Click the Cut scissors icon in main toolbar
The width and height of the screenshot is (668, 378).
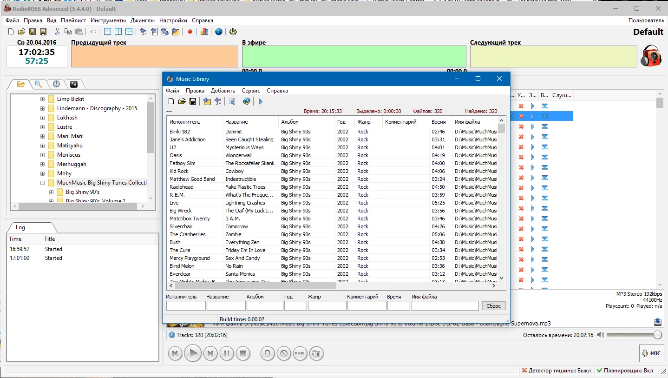(57, 32)
